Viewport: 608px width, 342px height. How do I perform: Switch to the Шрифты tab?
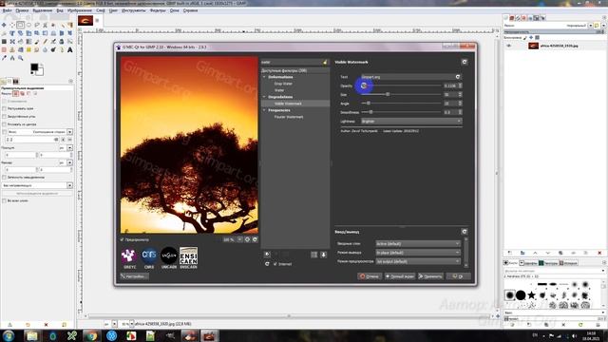[x=528, y=263]
